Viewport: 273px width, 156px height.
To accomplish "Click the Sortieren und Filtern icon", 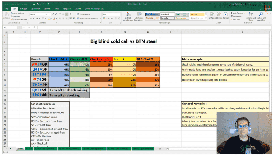I will (251, 14).
